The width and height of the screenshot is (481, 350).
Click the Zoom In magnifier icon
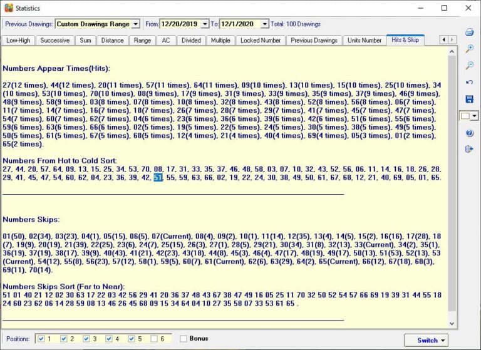pyautogui.click(x=469, y=49)
